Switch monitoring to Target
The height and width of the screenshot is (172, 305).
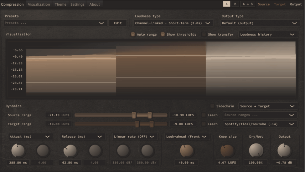pos(280,4)
